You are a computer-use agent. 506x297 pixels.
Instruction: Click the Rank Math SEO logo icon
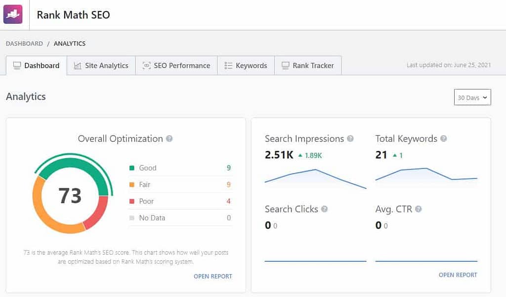[13, 14]
